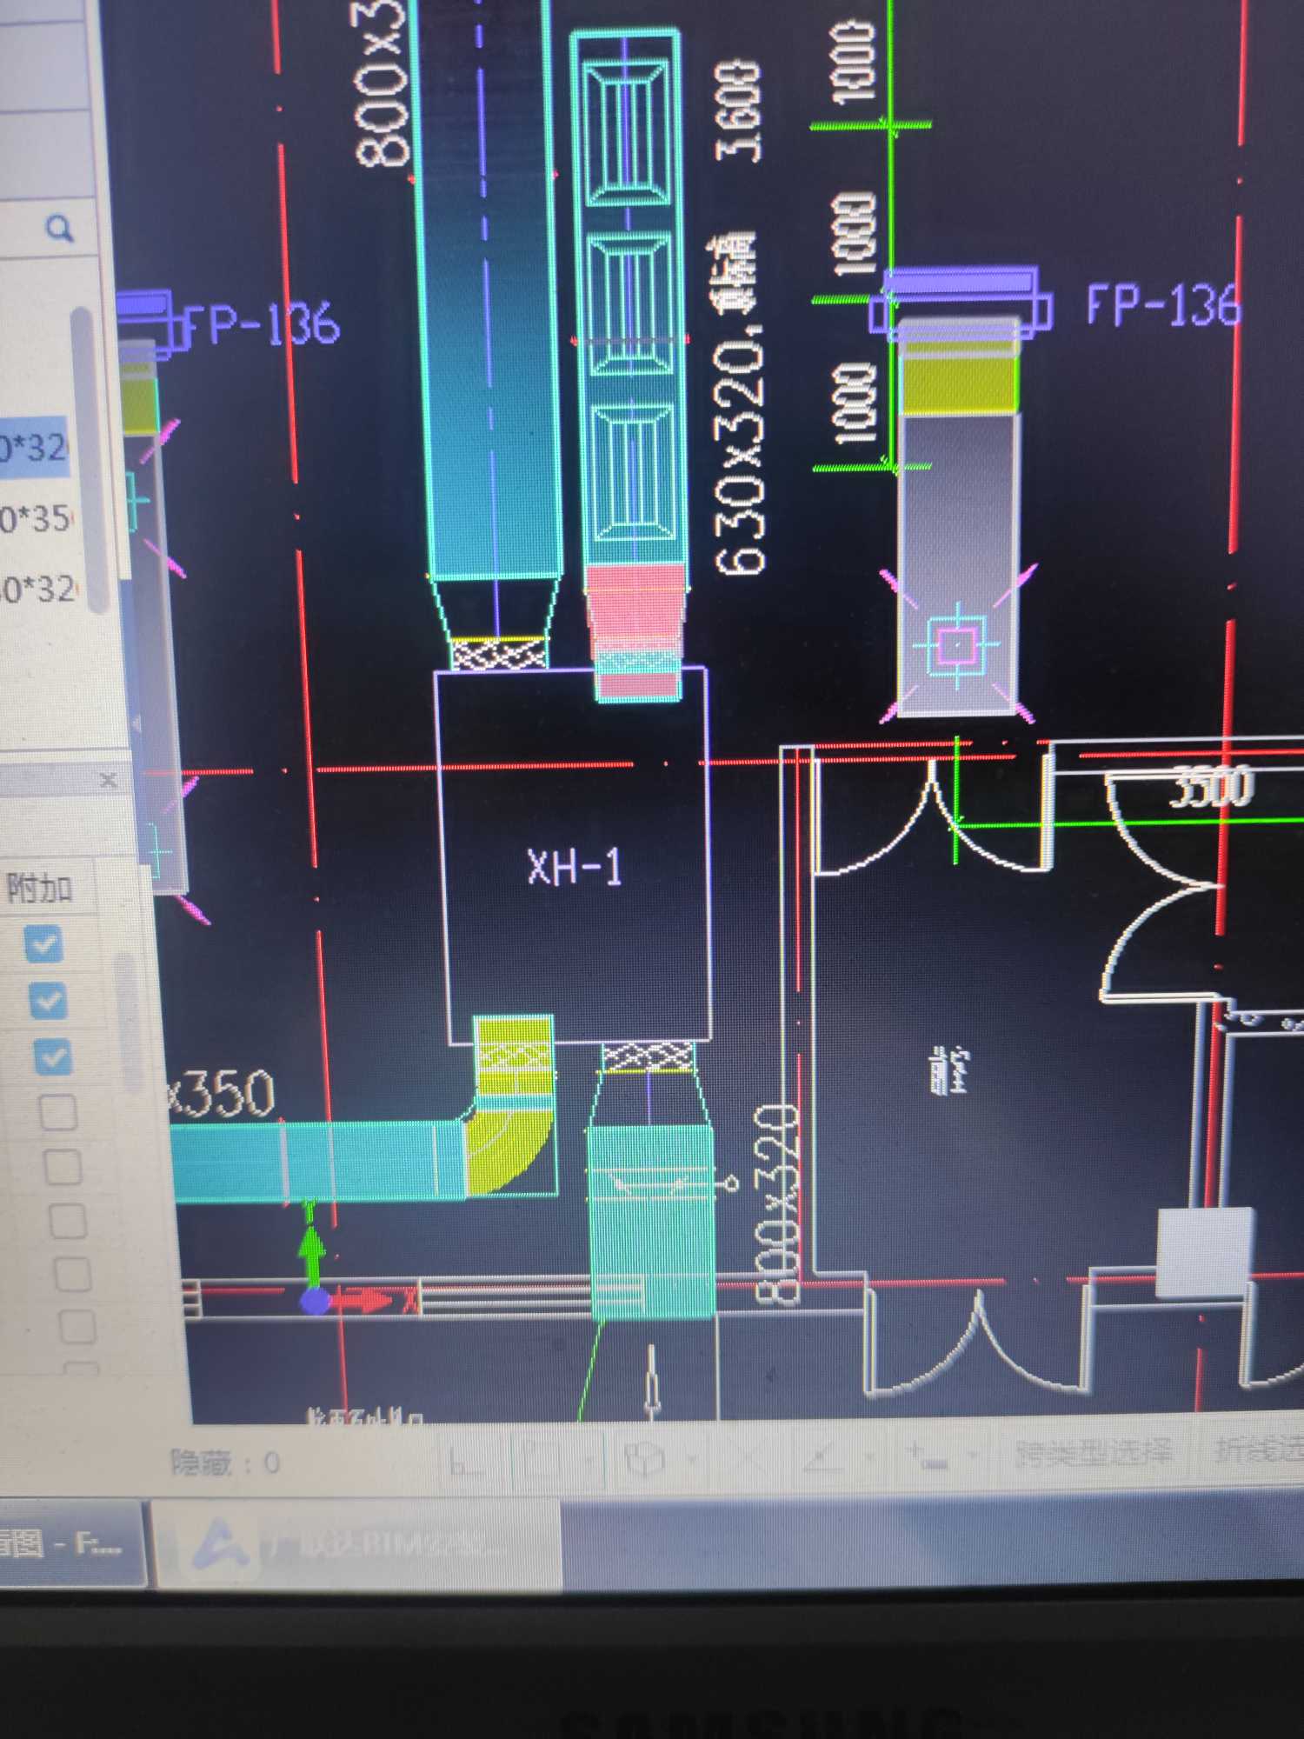Uncheck the second checked 附加 checkbox
This screenshot has height=1739, width=1304.
click(x=49, y=1001)
